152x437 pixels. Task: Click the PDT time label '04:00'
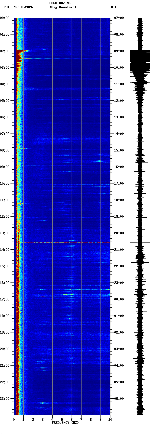tap(5, 84)
